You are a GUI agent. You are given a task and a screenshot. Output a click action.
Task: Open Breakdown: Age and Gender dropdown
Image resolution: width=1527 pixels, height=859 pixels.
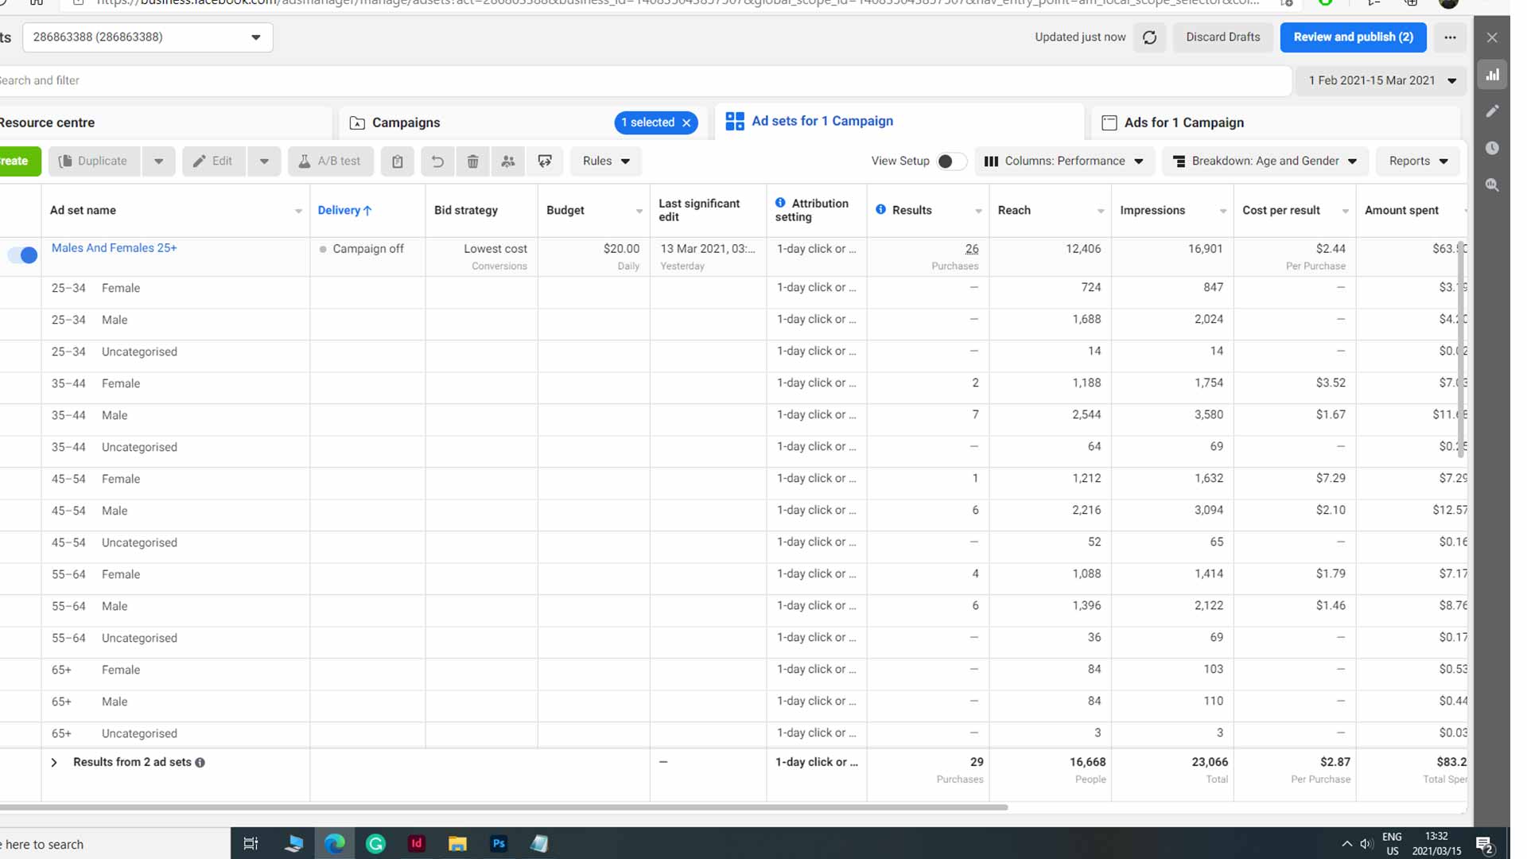click(x=1265, y=161)
